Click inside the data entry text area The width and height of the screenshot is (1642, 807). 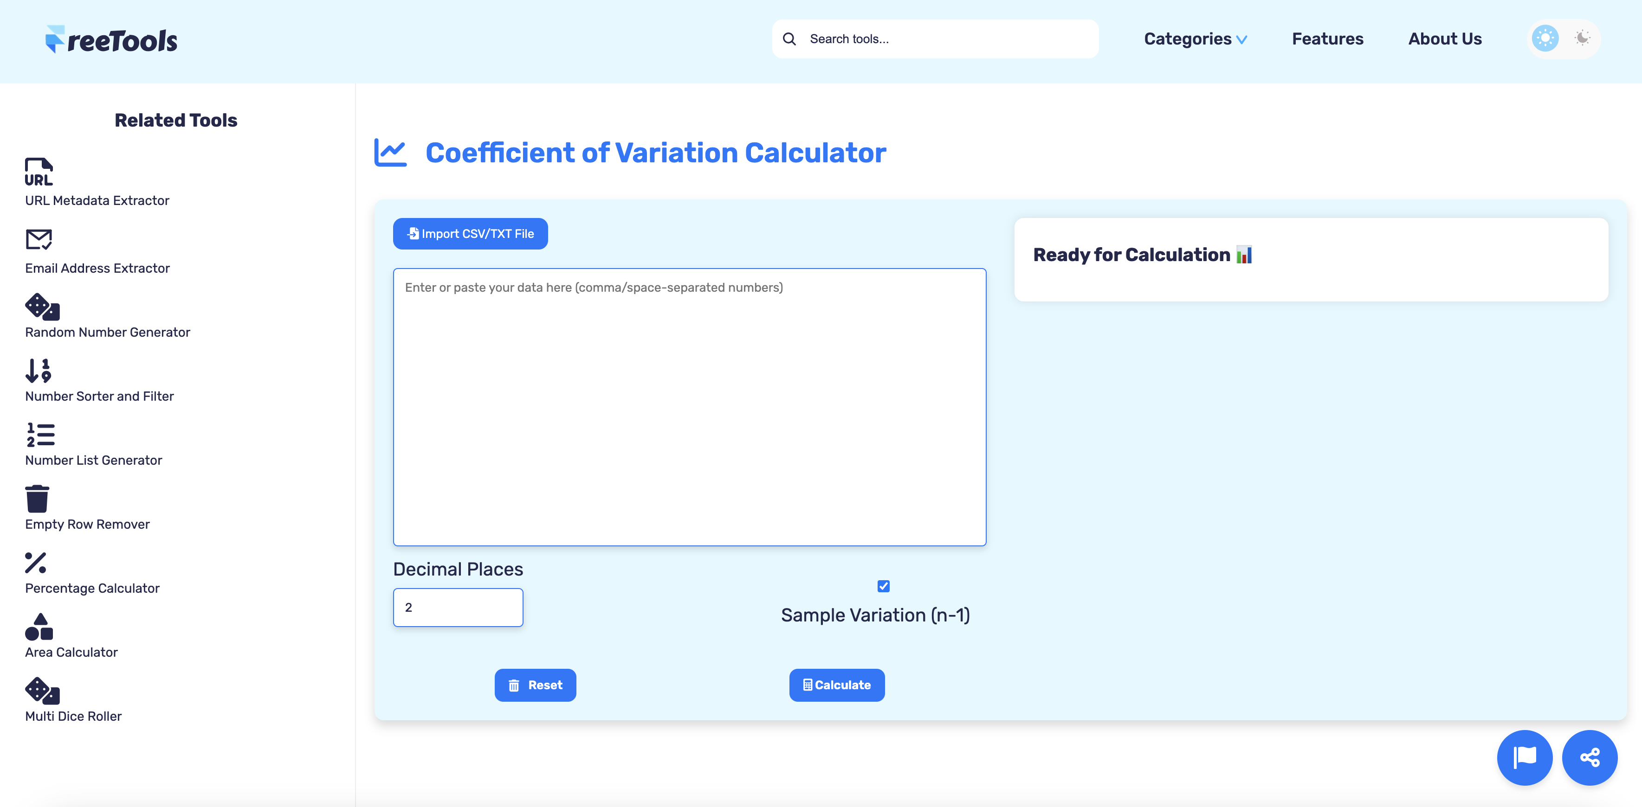(x=689, y=408)
